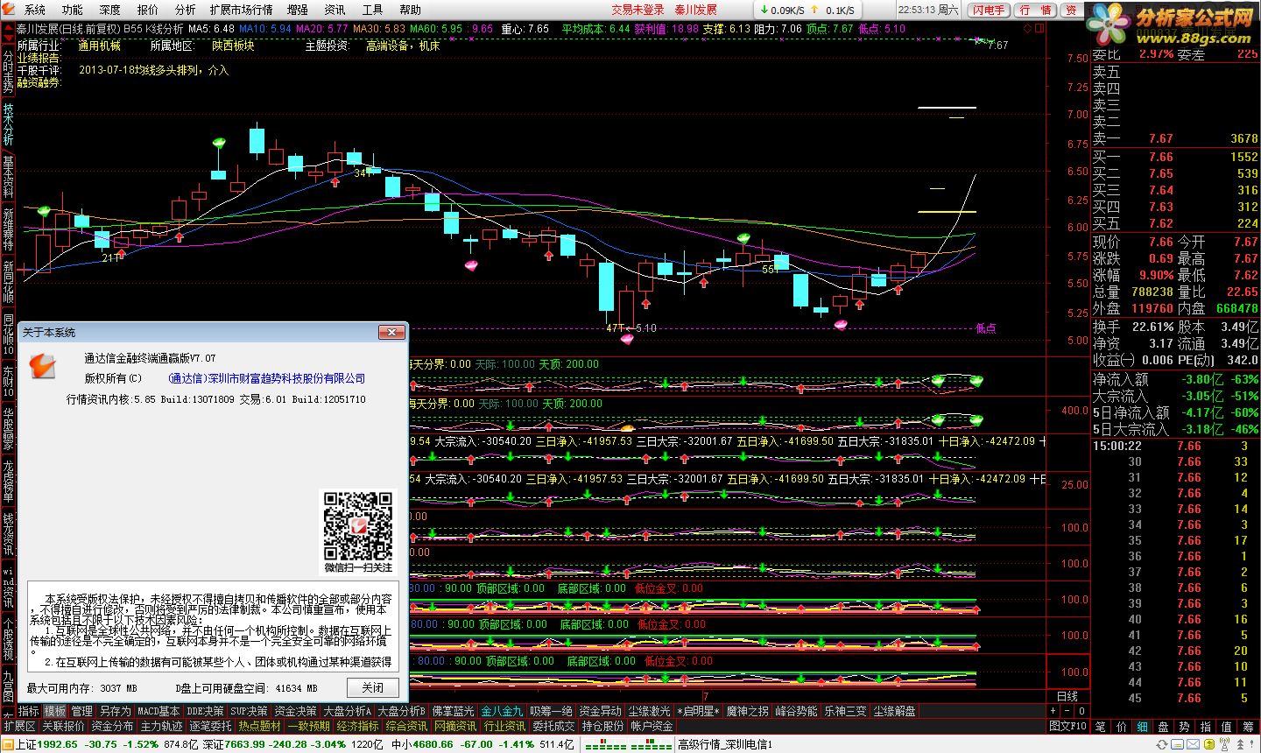Image resolution: width=1261 pixels, height=753 pixels.
Task: Click the QR code image in dialog
Action: 358,526
